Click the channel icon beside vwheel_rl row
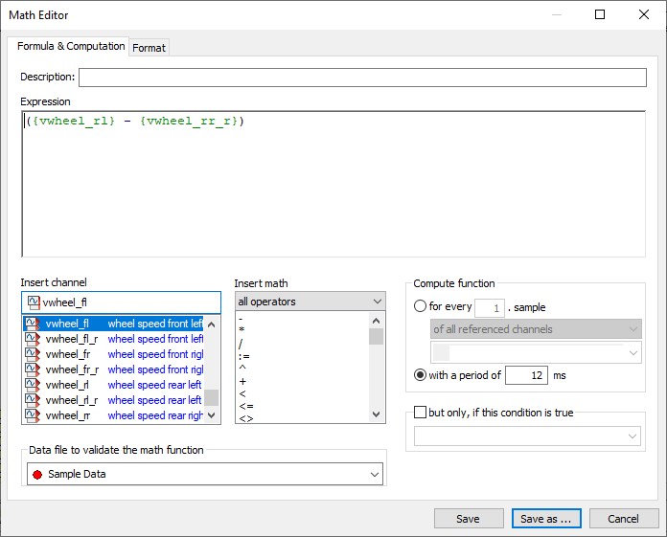The height and width of the screenshot is (537, 667). (x=33, y=385)
